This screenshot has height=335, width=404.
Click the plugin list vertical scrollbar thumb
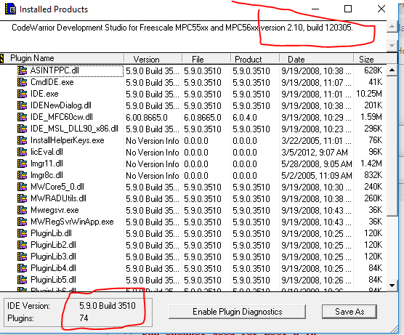pos(392,145)
